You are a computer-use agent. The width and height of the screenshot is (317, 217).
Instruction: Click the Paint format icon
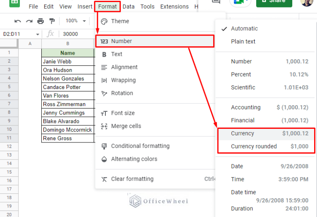52,21
